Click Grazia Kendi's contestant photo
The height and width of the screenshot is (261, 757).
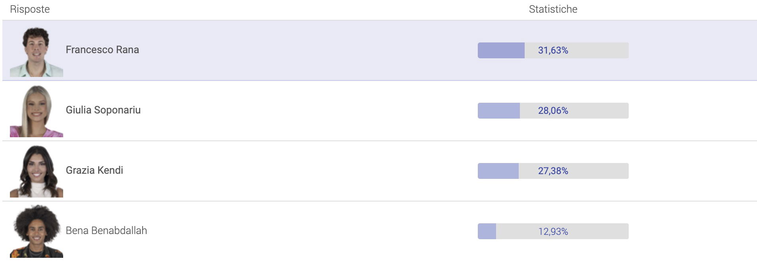36,171
